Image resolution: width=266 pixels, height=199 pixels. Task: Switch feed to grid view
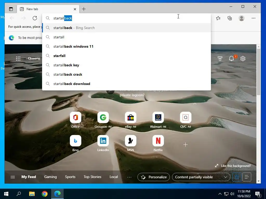coord(237,177)
